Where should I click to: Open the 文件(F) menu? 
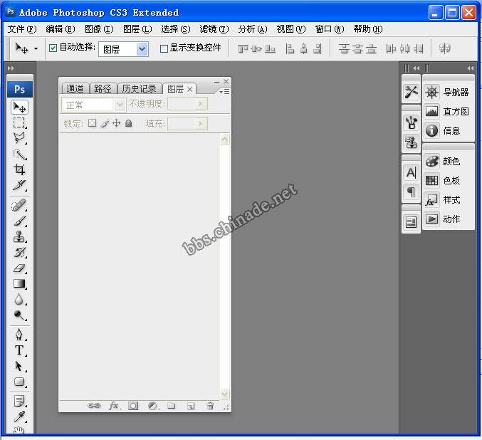[x=22, y=29]
